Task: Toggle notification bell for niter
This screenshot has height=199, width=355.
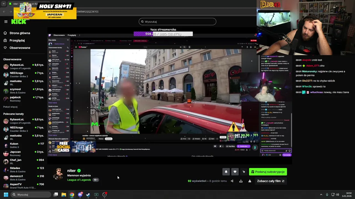Action: click(226, 172)
